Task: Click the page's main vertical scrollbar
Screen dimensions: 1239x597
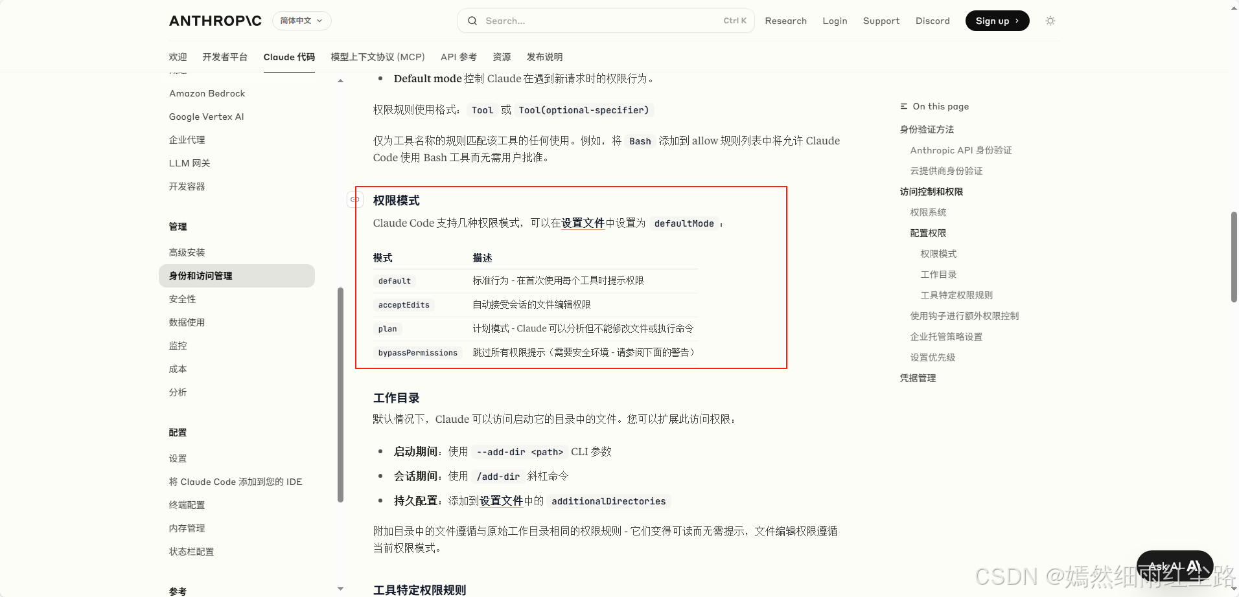Action: [1234, 257]
